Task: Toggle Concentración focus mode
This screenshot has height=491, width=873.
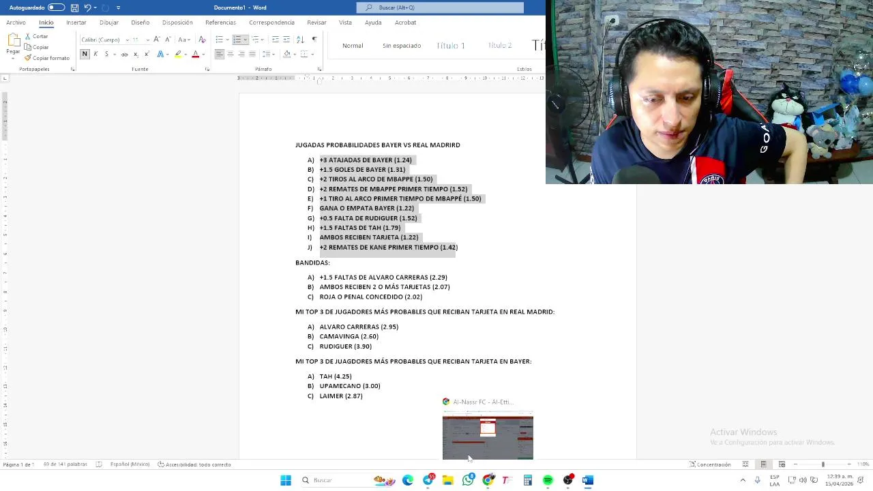Action: (710, 464)
